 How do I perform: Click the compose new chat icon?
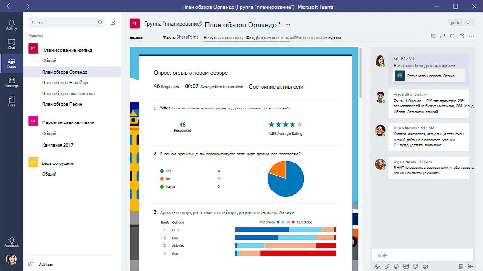coord(113,23)
